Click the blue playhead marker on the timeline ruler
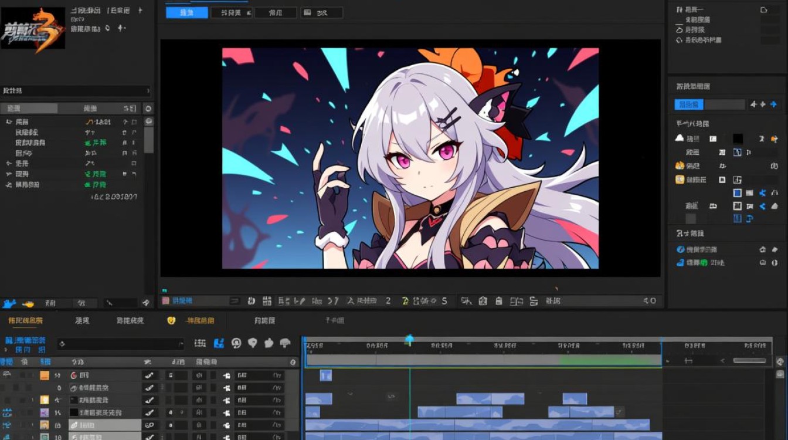This screenshot has height=440, width=788. coord(409,339)
